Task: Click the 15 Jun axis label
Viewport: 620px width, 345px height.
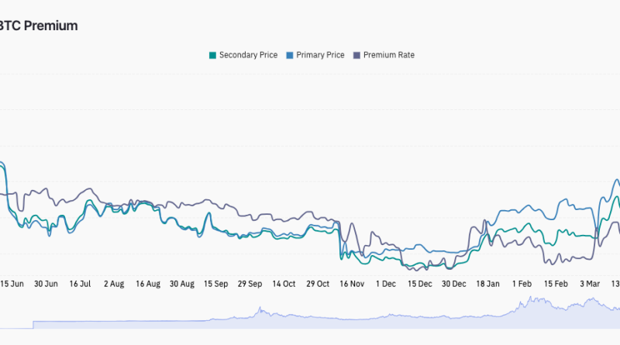Action: coord(12,284)
